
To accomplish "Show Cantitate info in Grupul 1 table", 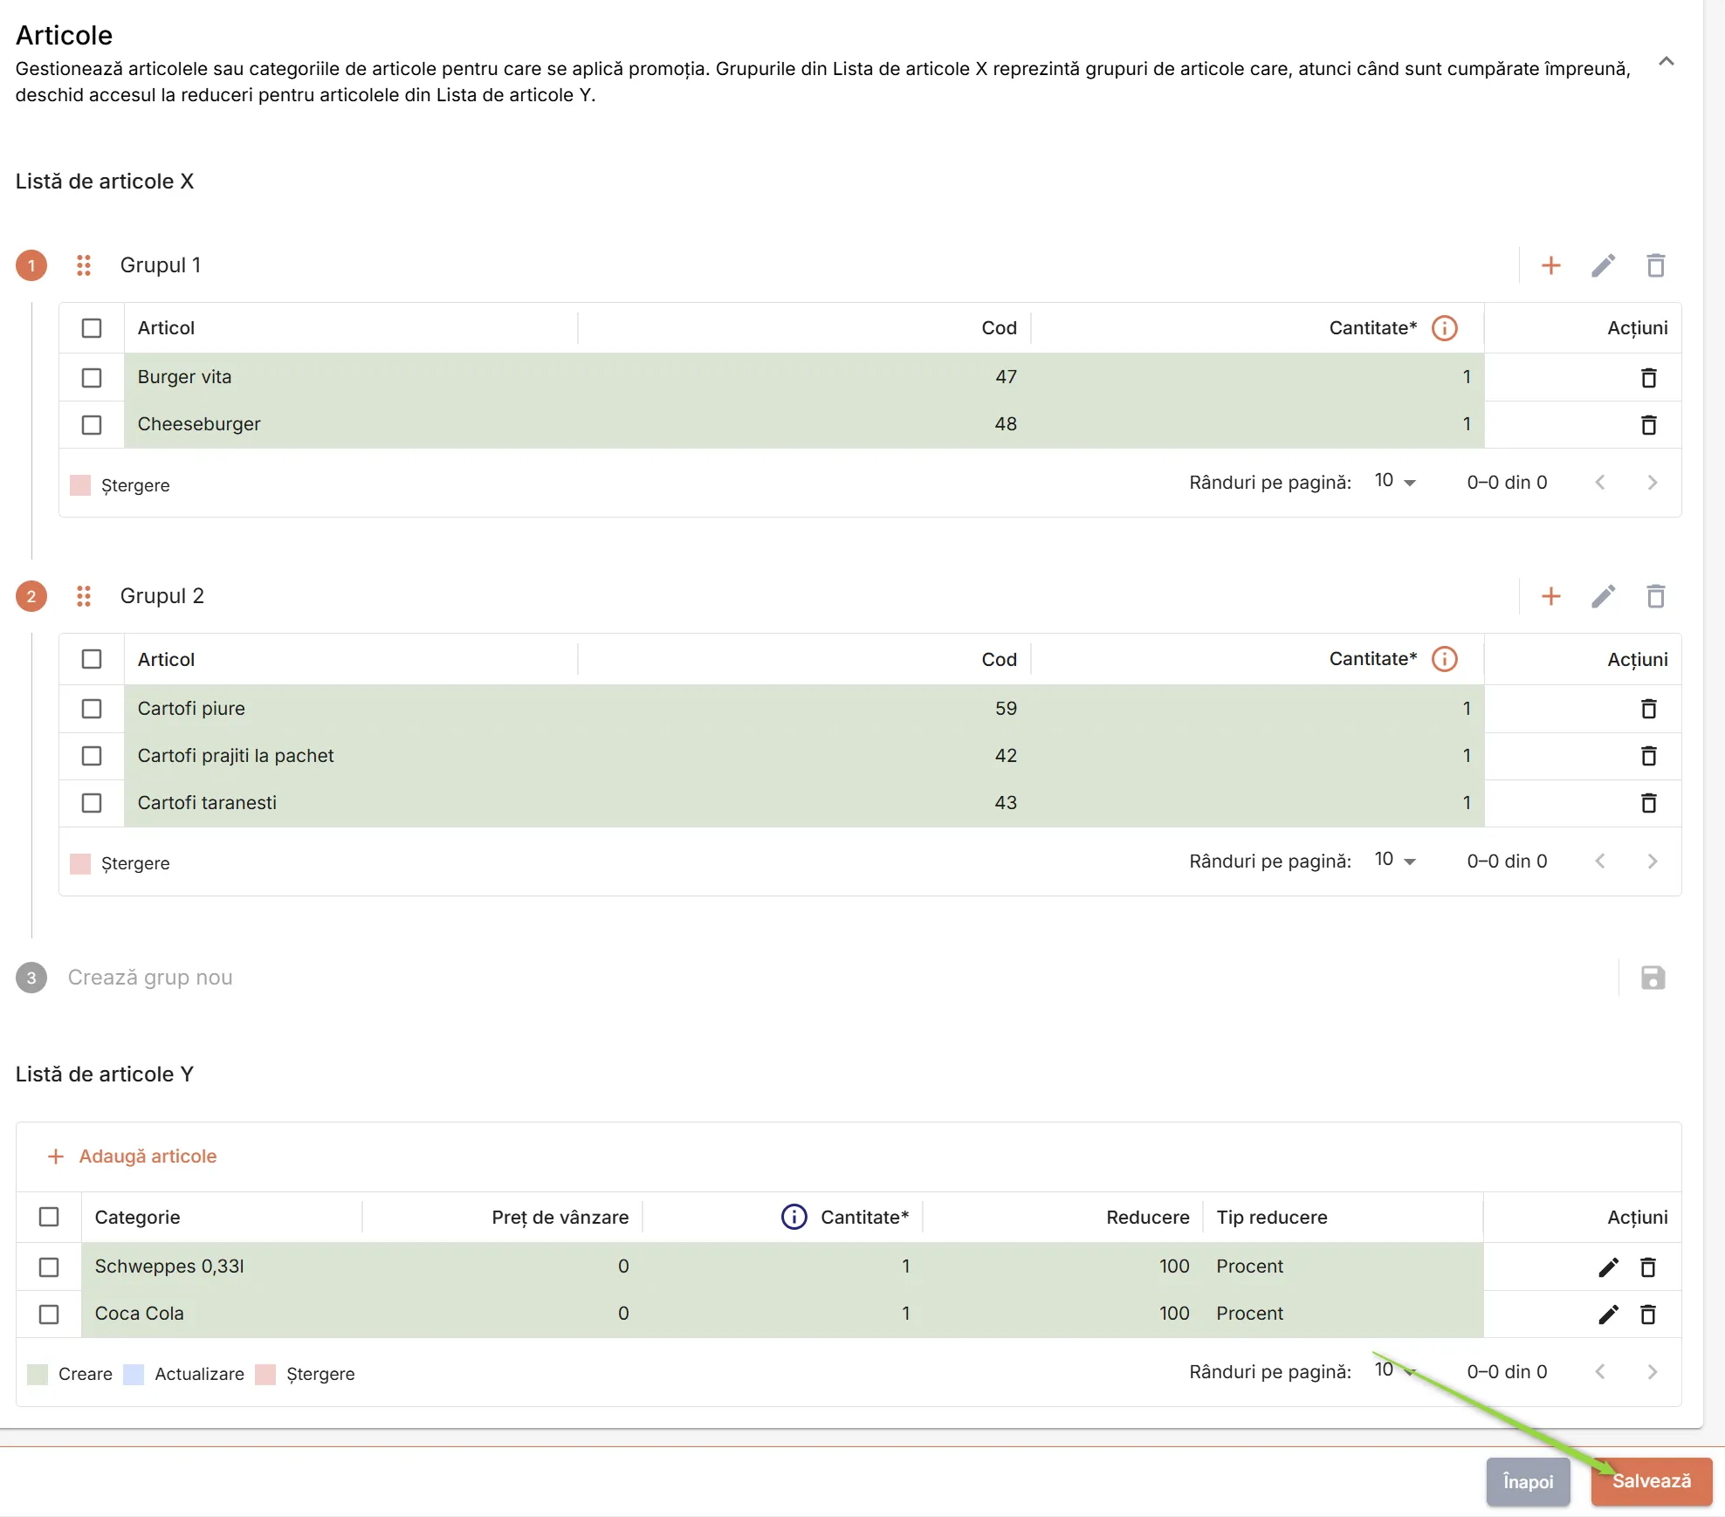I will click(x=1445, y=328).
